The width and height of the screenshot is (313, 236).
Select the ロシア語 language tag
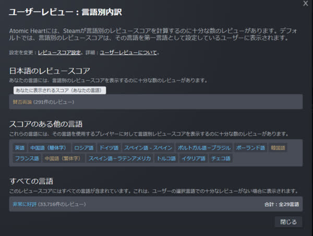(x=83, y=148)
